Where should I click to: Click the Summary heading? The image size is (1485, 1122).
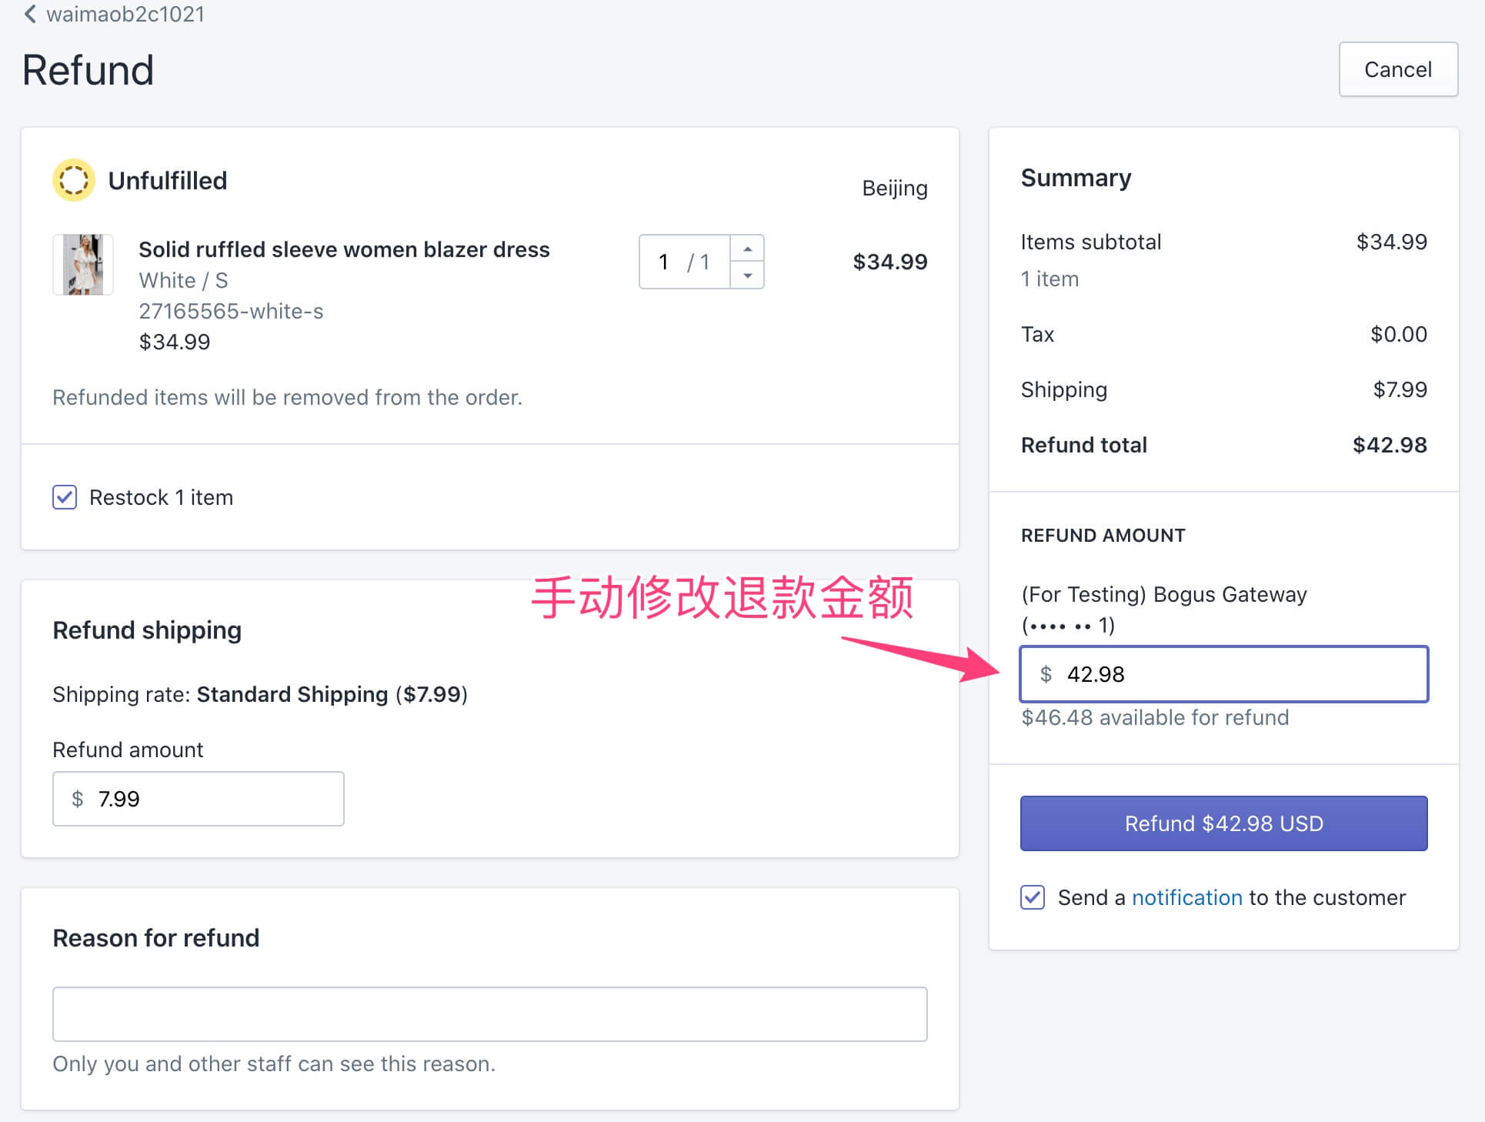(x=1076, y=178)
